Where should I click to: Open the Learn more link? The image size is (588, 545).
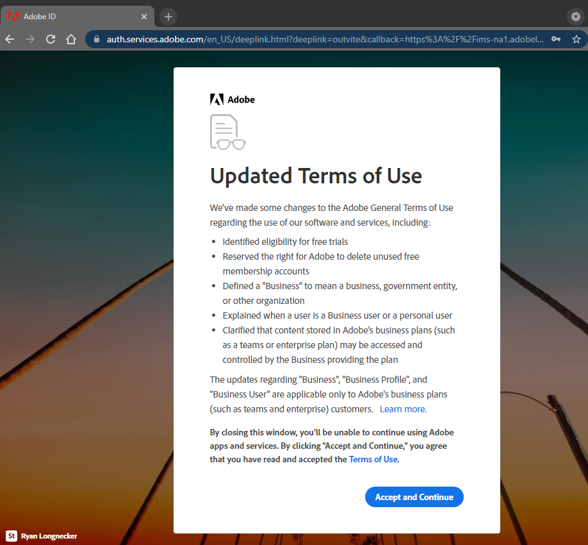[x=402, y=409]
